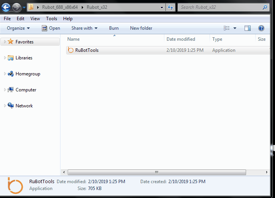This screenshot has width=275, height=198.
Task: Select Favorites in the navigation pane
Action: 25,42
